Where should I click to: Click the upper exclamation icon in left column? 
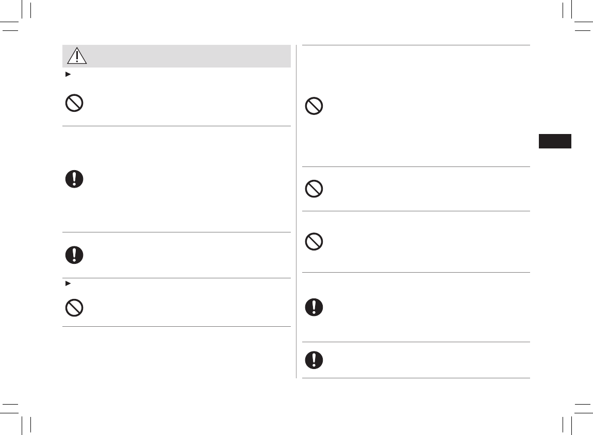pos(74,179)
